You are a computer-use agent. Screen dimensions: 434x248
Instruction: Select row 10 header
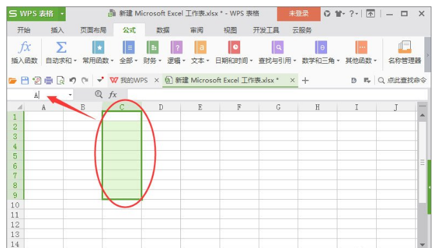pos(15,205)
